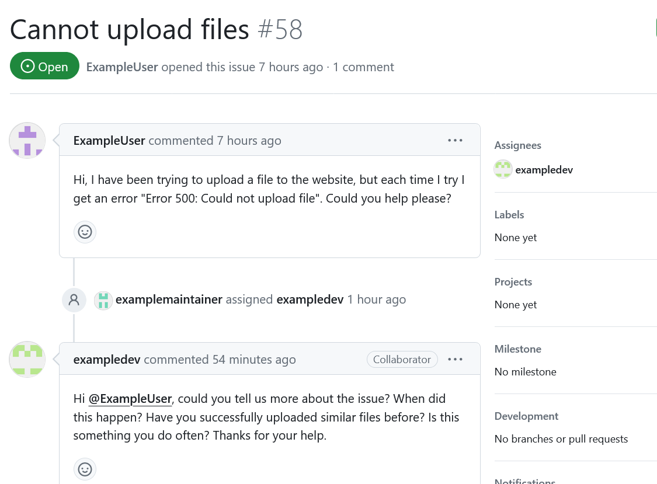
Task: Open exampledev link in assignment event
Action: 310,300
